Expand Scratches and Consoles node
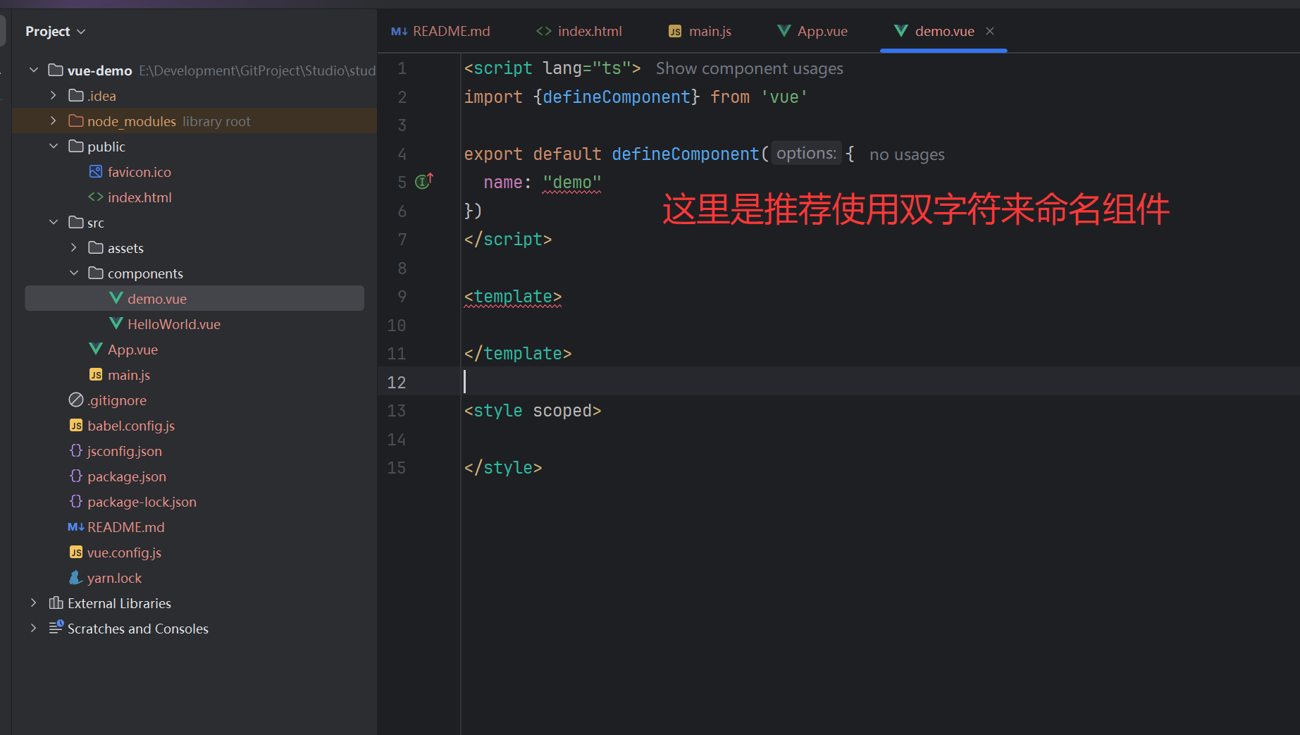 pos(34,628)
